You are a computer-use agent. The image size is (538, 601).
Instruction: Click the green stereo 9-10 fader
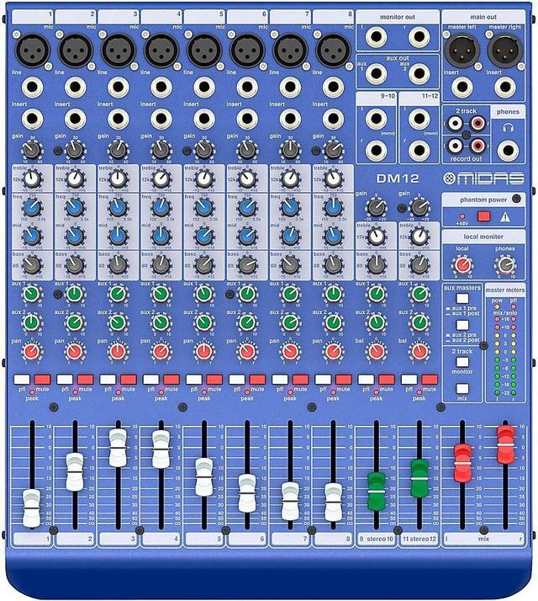click(x=376, y=492)
